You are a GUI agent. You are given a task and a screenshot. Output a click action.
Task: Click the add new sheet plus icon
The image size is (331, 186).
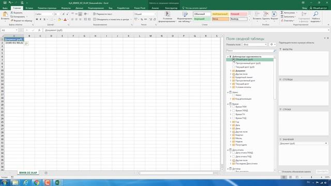click(x=46, y=173)
